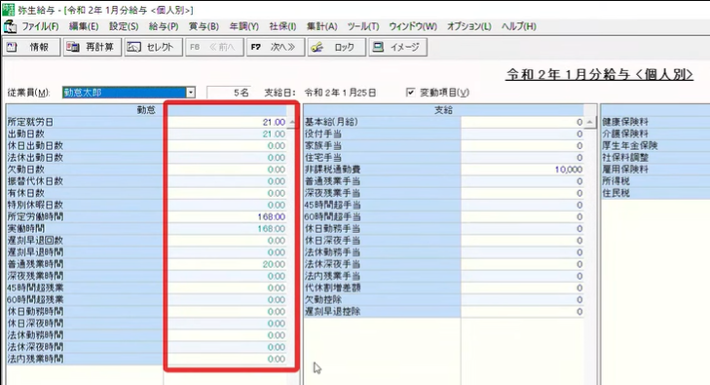
Task: Click the 弥生給与 title bar app icon
Action: click(8, 10)
